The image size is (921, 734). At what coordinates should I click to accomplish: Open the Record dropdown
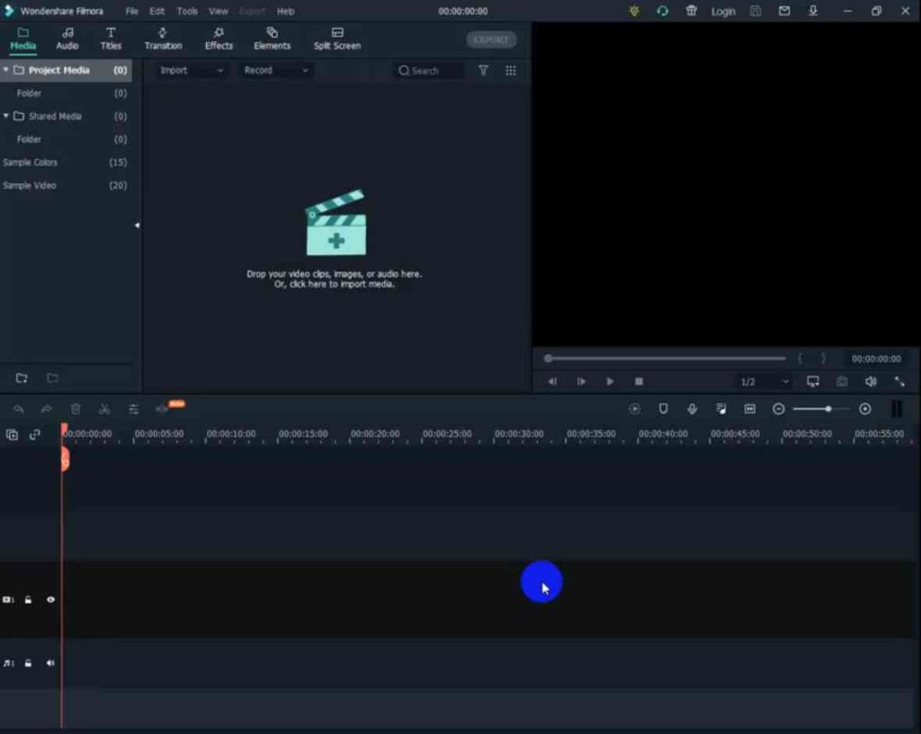click(275, 70)
